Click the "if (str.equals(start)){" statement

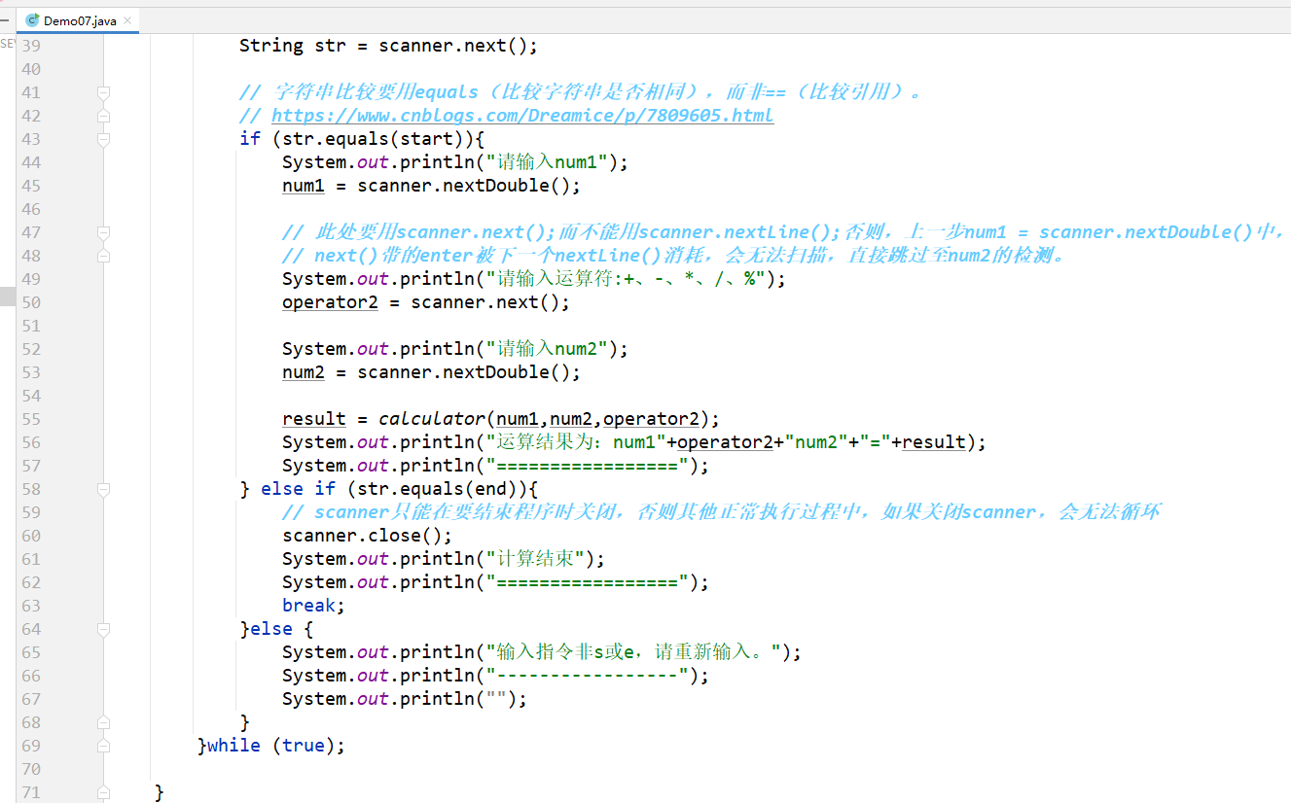[362, 139]
